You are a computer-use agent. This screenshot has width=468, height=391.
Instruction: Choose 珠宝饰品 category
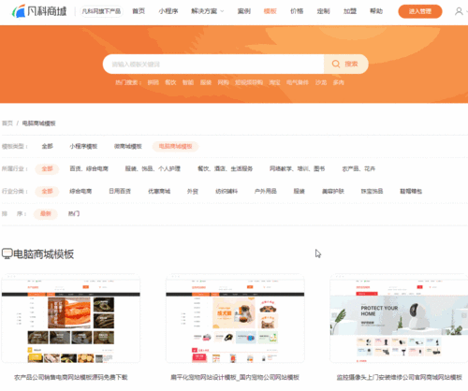pyautogui.click(x=372, y=191)
